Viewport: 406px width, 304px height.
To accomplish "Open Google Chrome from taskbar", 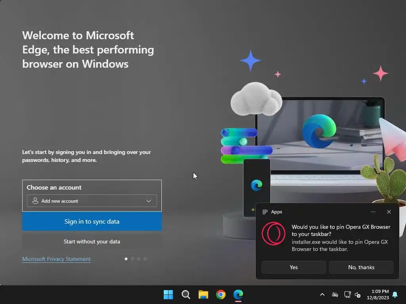I will 221,294.
